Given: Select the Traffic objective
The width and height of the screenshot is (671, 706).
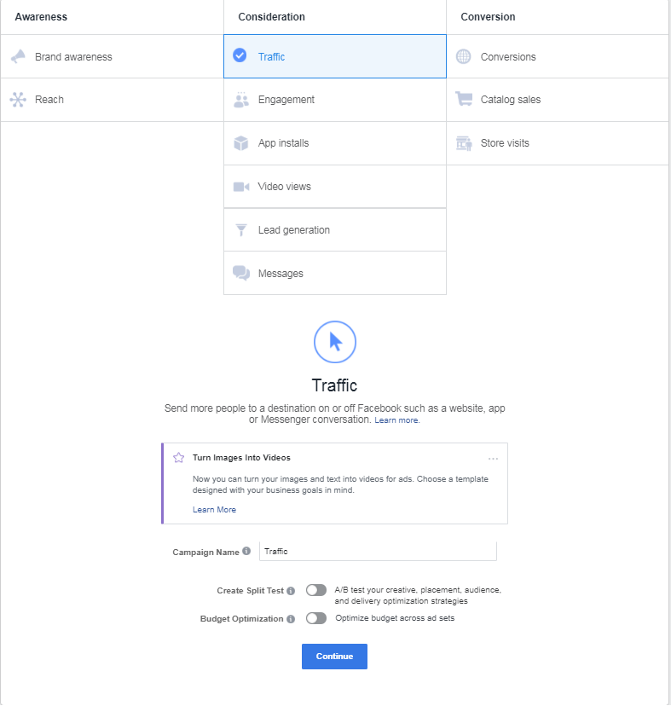Looking at the screenshot, I should [335, 56].
